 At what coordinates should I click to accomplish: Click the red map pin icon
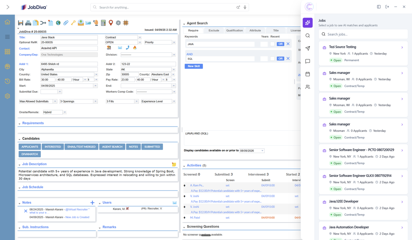[x=111, y=23]
